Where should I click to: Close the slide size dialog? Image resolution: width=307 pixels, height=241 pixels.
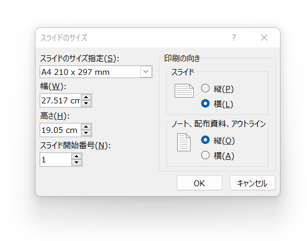click(264, 37)
